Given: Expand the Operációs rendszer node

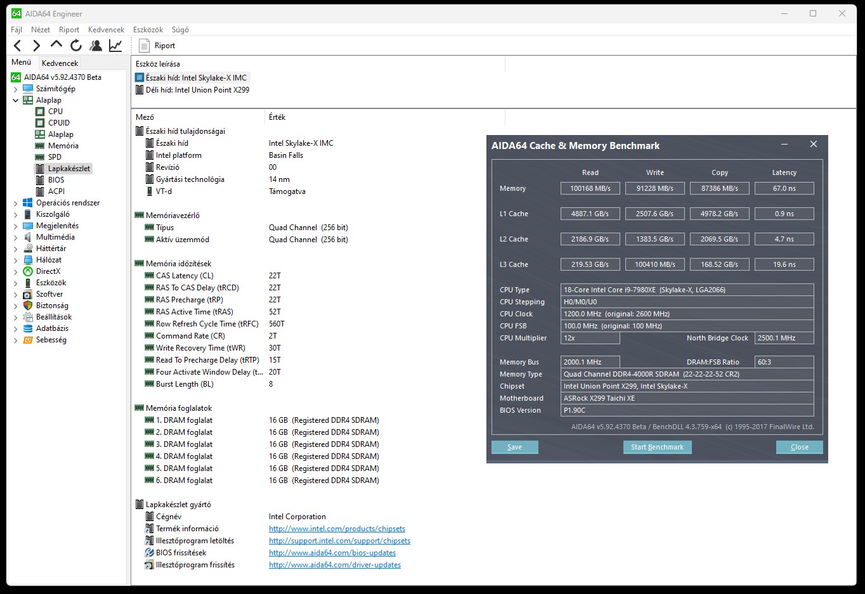Looking at the screenshot, I should 16,203.
